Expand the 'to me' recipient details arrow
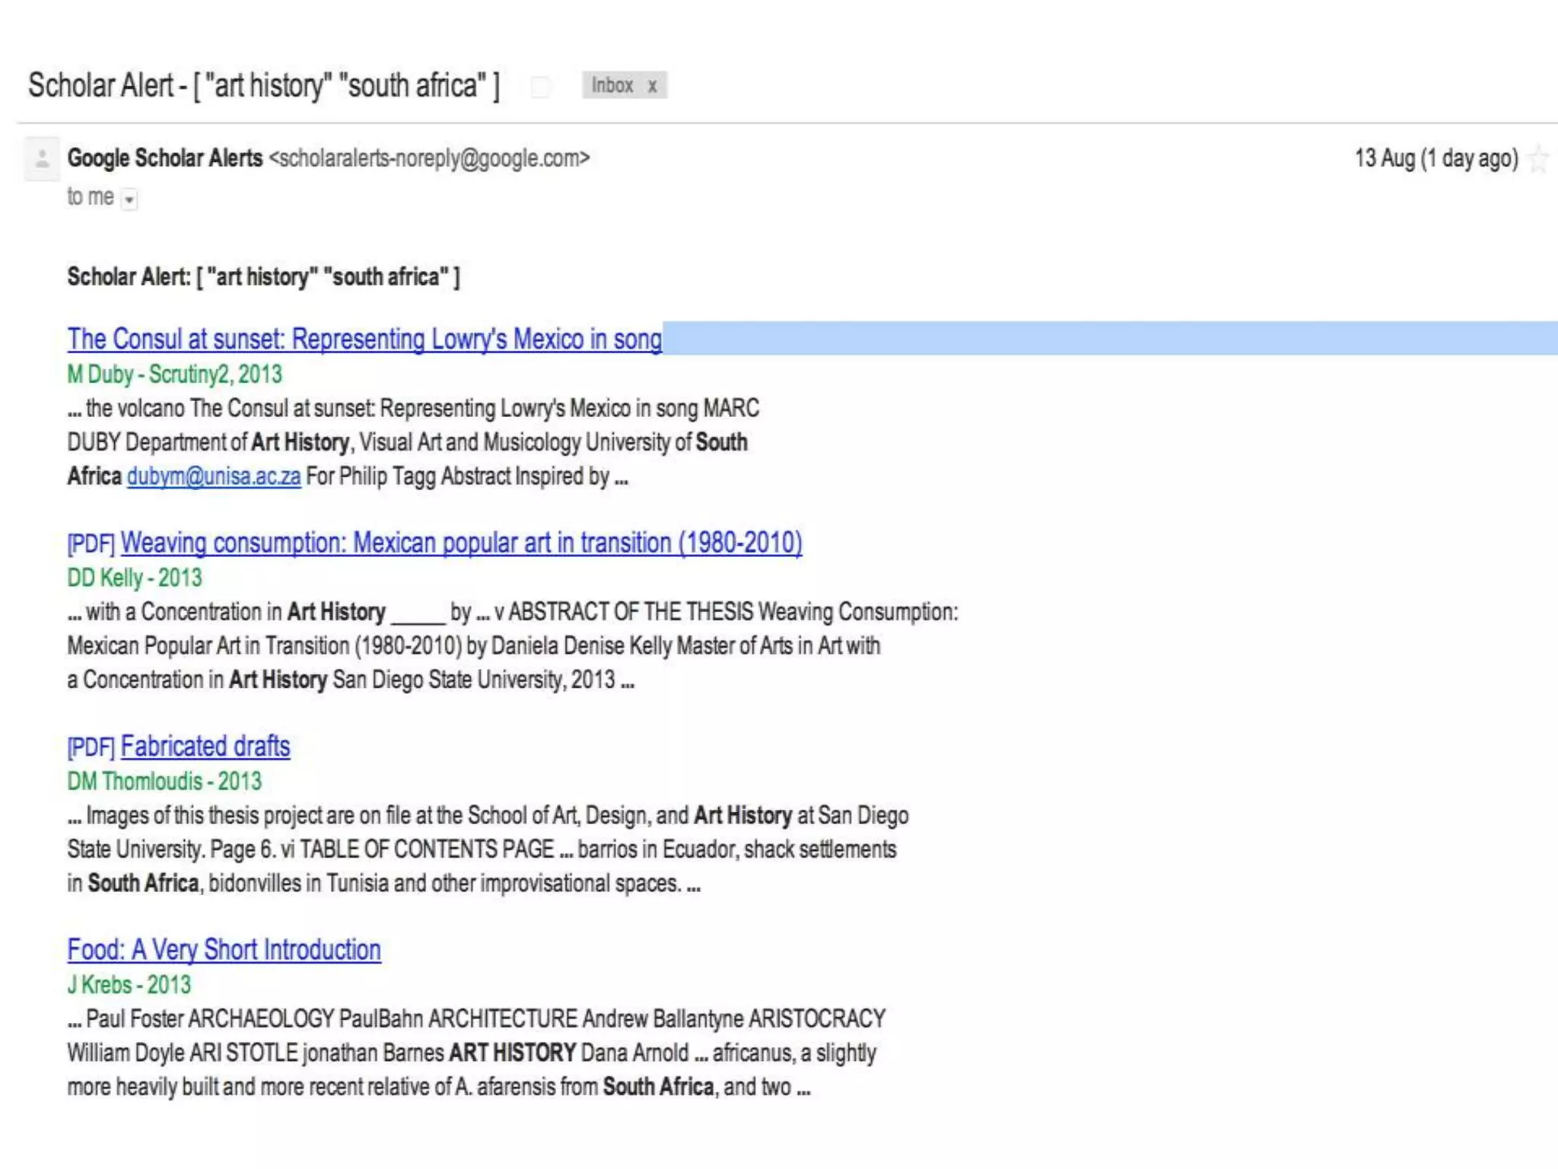Viewport: 1558px width, 1169px height. (129, 199)
